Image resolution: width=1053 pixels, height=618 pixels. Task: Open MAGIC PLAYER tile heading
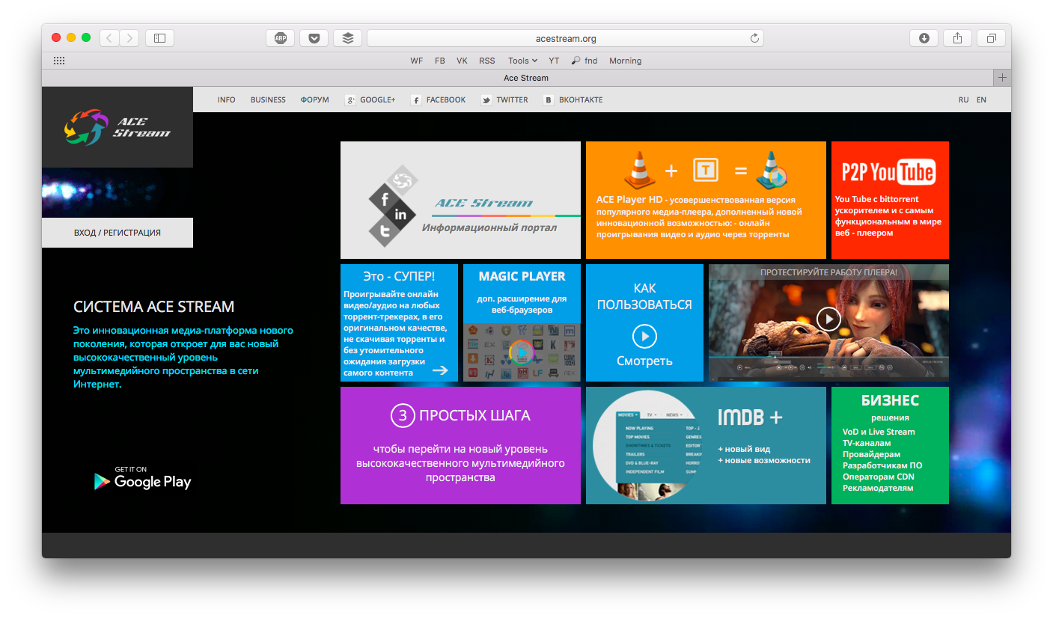pos(522,276)
